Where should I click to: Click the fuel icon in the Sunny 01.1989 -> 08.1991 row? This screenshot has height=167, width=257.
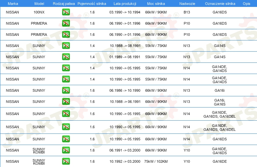click(66, 57)
